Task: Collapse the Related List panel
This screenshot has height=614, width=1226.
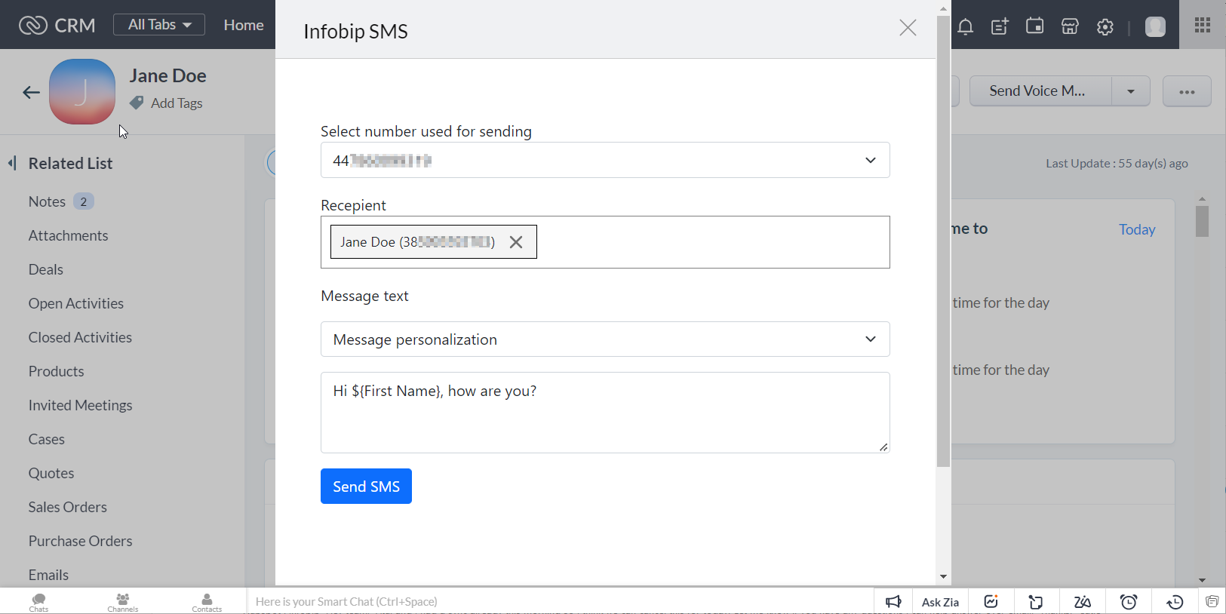Action: pos(12,163)
